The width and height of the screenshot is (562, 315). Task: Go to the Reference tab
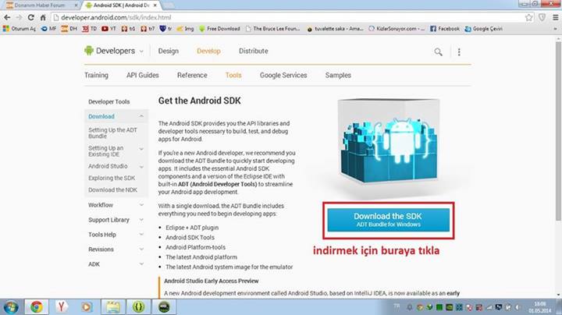click(x=192, y=75)
